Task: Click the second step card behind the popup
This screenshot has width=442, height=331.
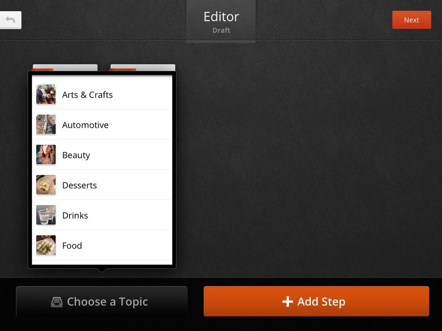Action: (143, 68)
